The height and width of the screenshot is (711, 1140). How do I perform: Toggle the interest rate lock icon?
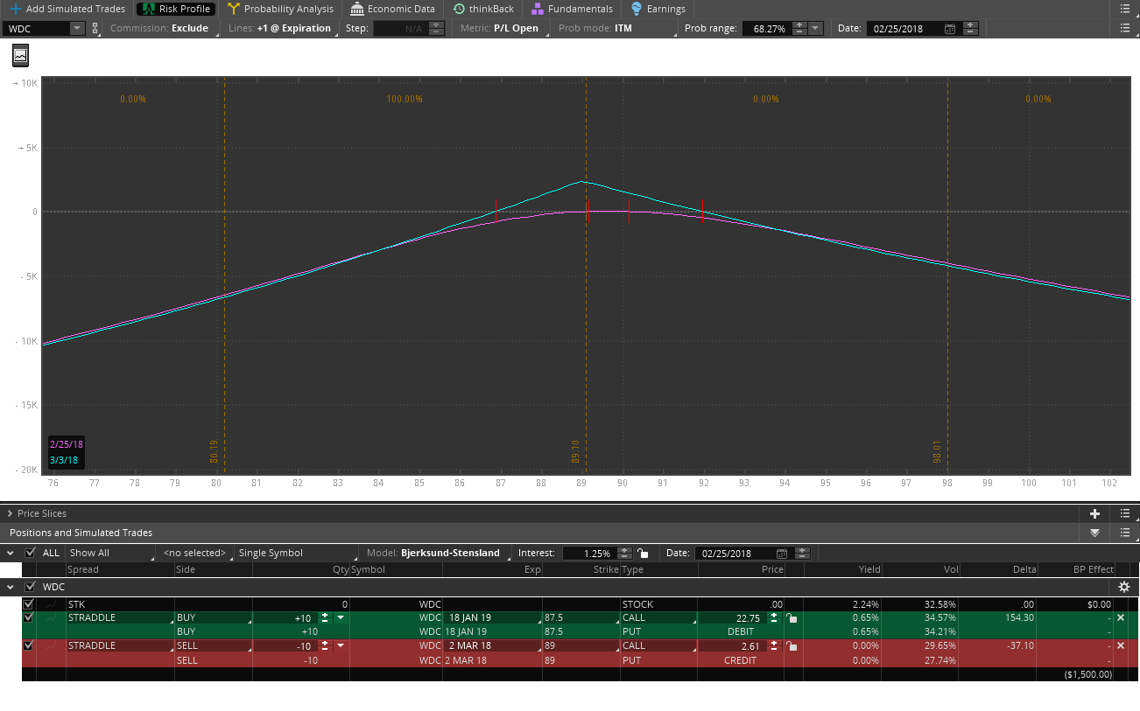click(643, 553)
